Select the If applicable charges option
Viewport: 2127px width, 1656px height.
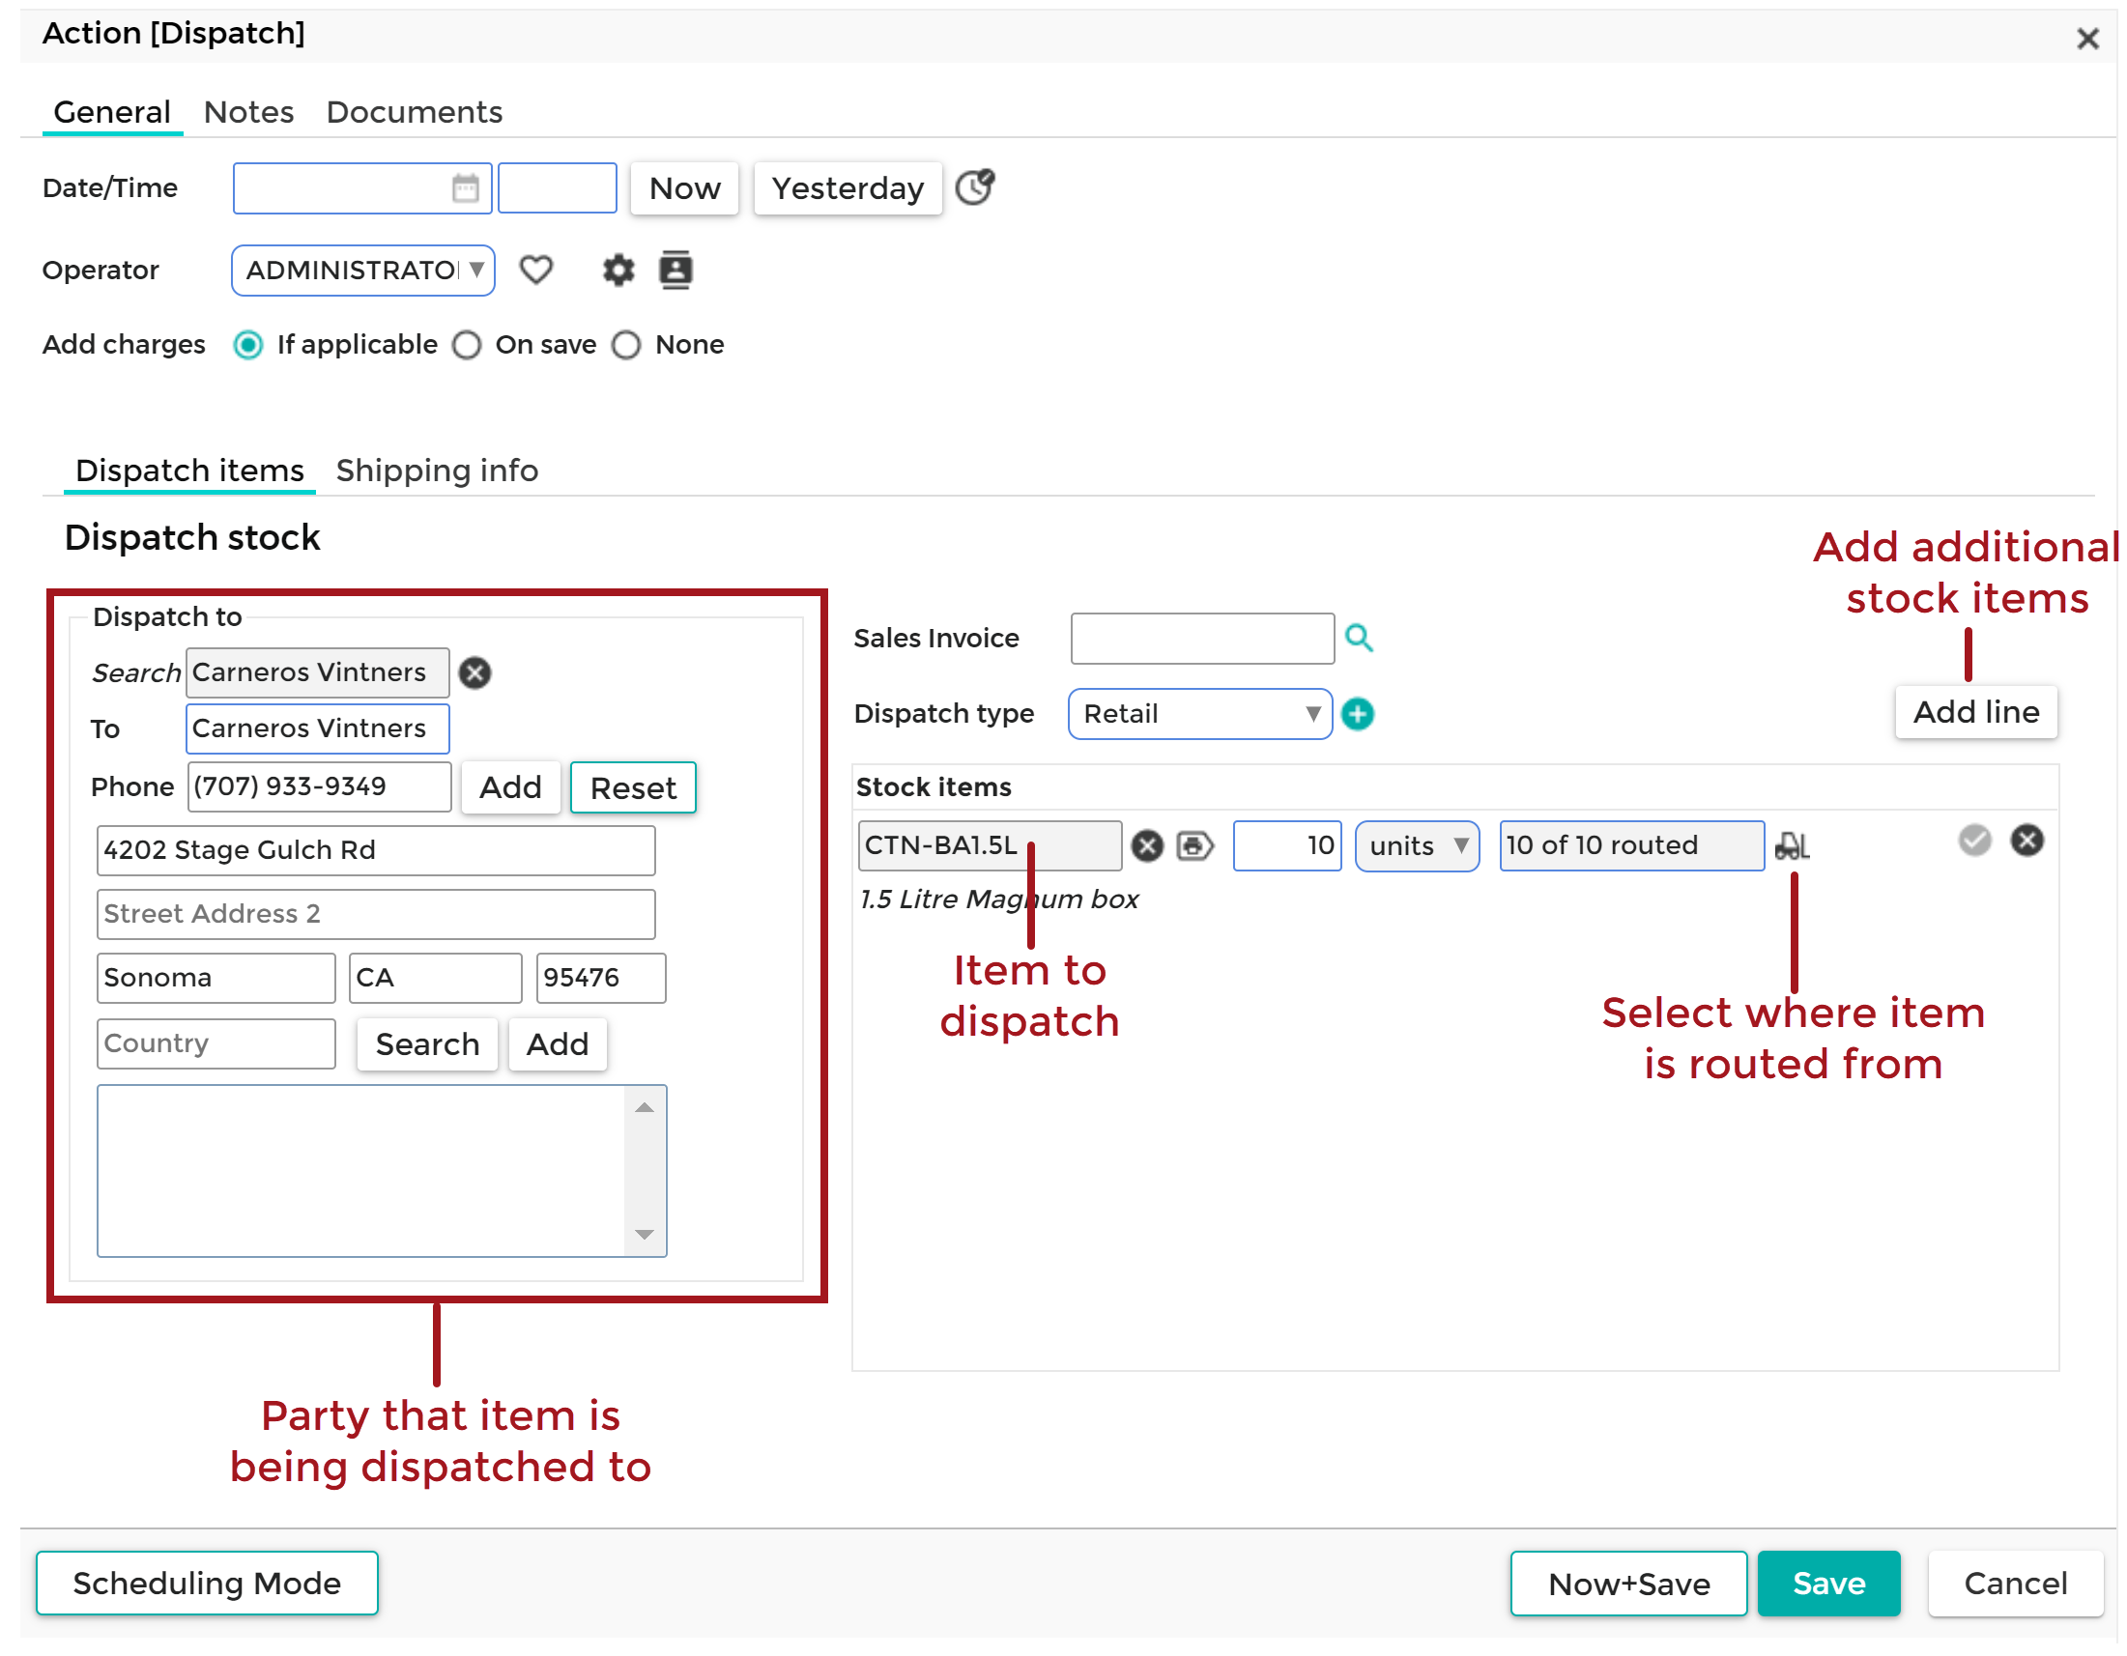click(x=248, y=346)
